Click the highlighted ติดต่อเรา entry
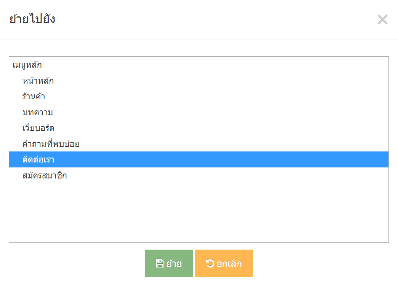The height and width of the screenshot is (293, 398). pyautogui.click(x=199, y=159)
